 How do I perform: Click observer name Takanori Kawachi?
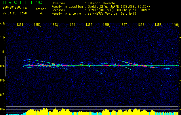(x=102, y=3)
